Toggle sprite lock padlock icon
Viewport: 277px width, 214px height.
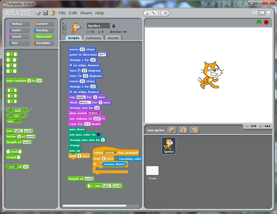114,26
